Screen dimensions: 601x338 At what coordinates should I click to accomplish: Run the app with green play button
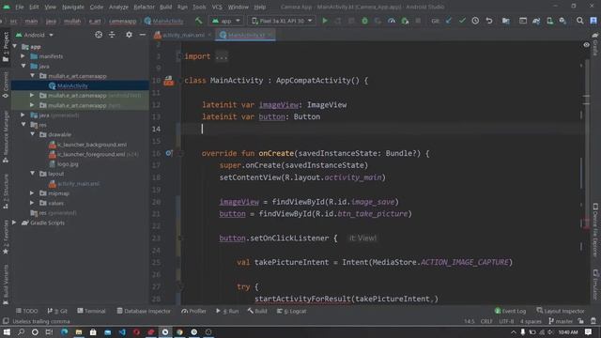click(325, 21)
